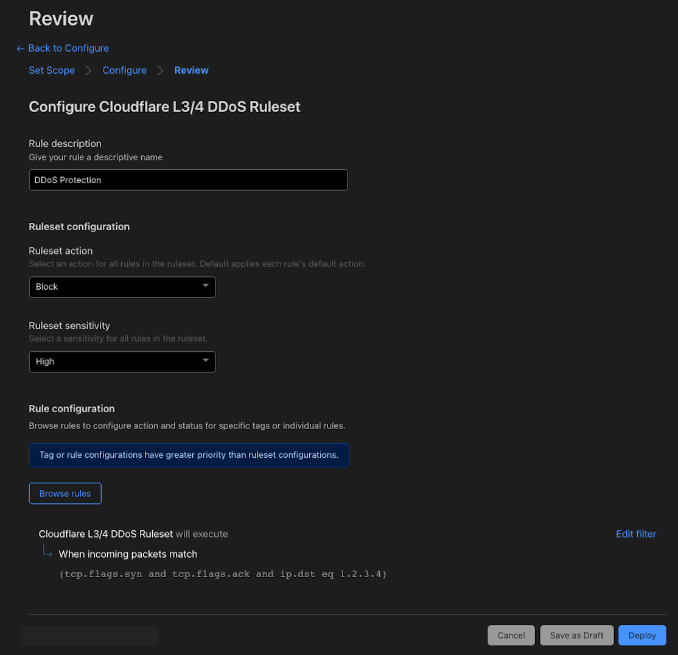The height and width of the screenshot is (655, 678).
Task: Click the priority notice about tag configurations
Action: [189, 455]
